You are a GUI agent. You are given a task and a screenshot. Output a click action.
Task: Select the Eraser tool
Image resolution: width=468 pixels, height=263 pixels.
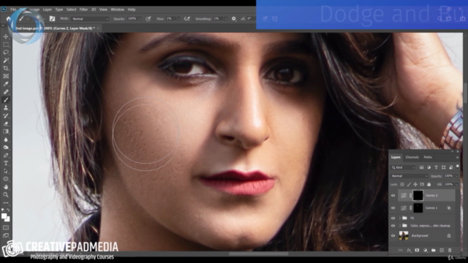(x=6, y=123)
